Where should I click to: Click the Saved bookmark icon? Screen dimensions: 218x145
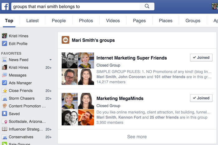pos(4,114)
